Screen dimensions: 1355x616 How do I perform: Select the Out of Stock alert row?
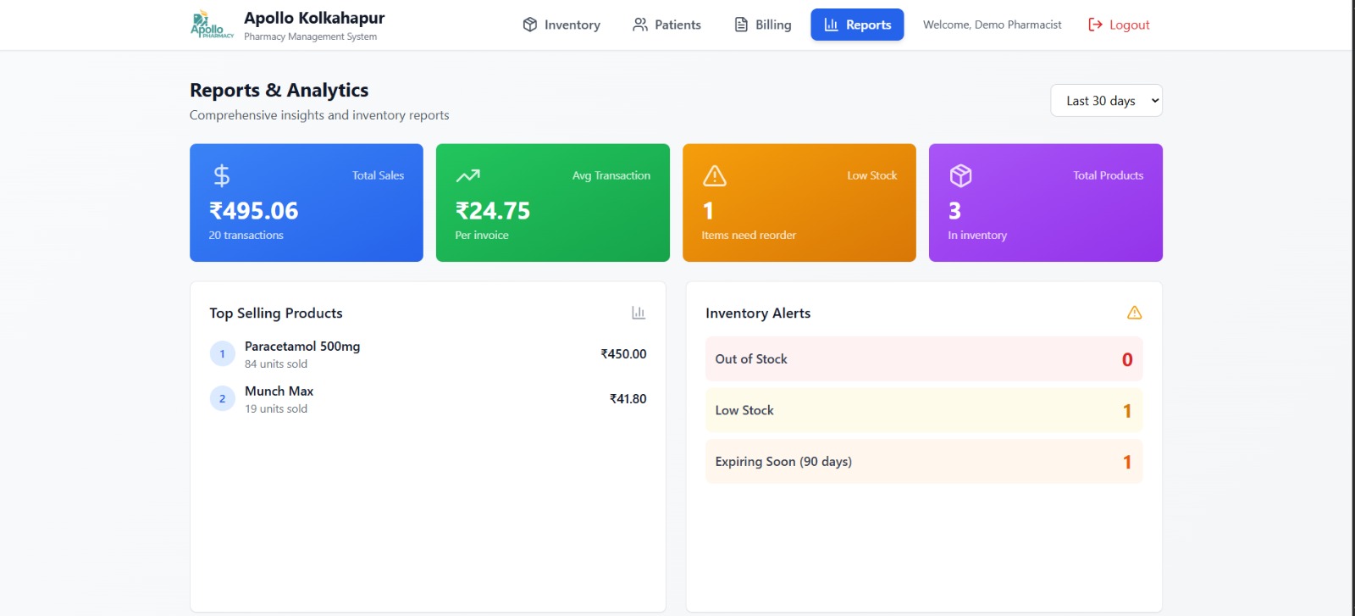[x=923, y=359]
